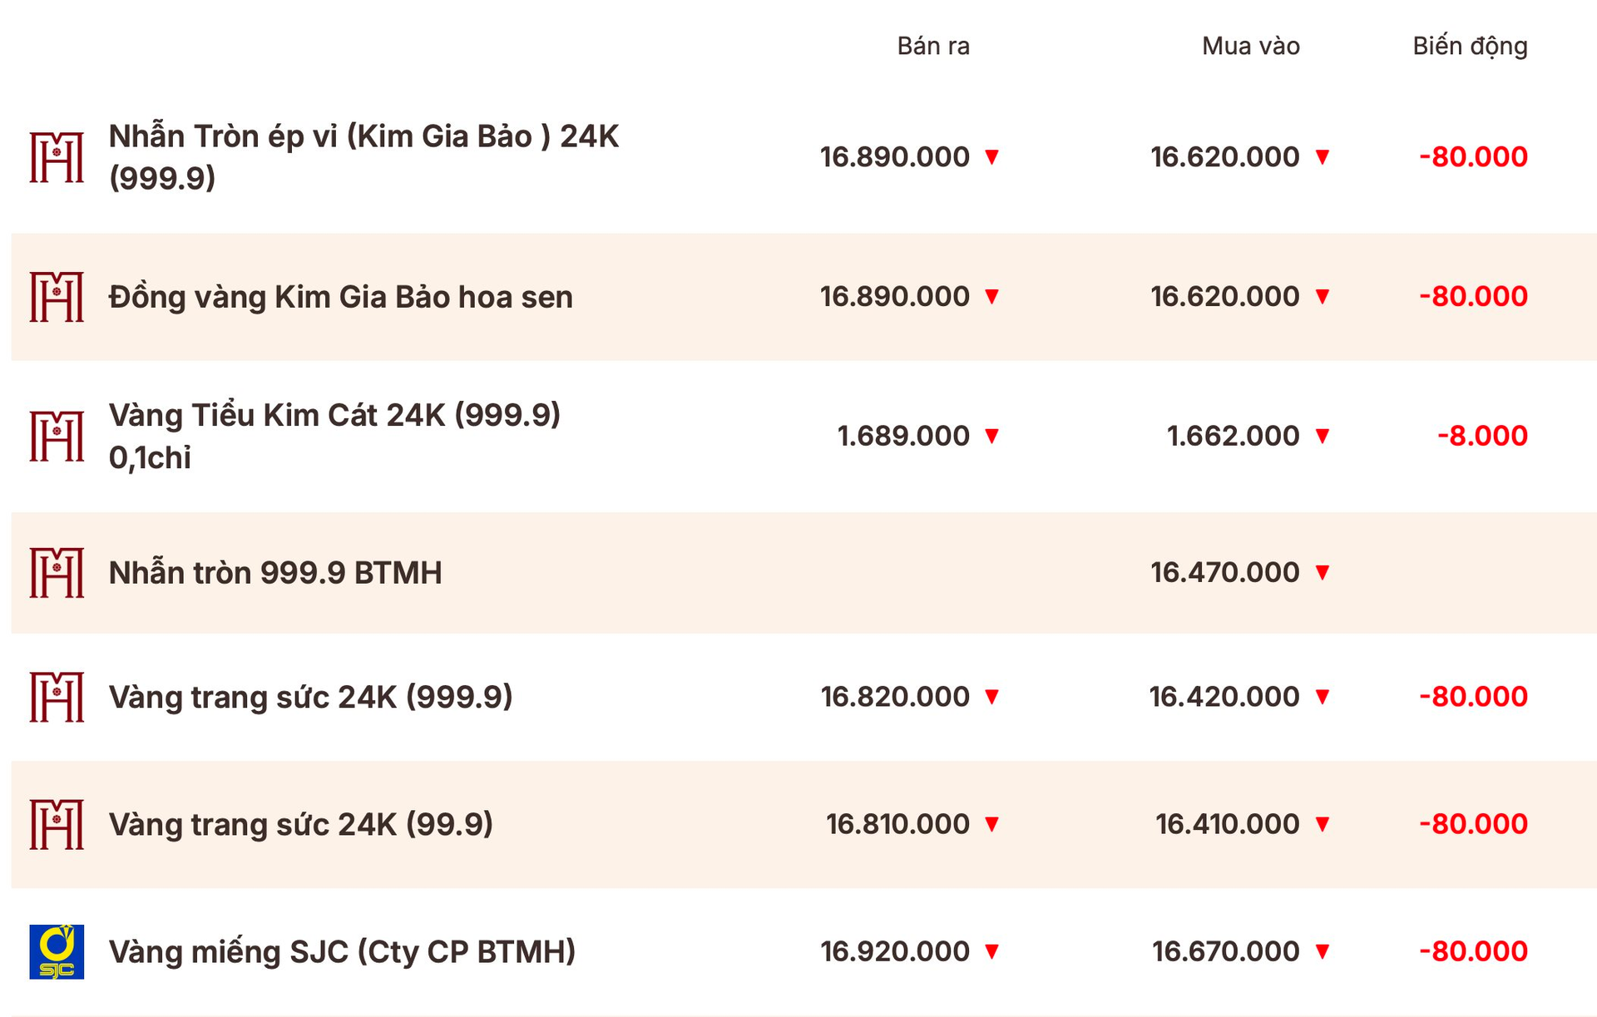This screenshot has height=1017, width=1597.
Task: Click the Nhẫn tròn 999.9 BTMH name
Action: (275, 573)
